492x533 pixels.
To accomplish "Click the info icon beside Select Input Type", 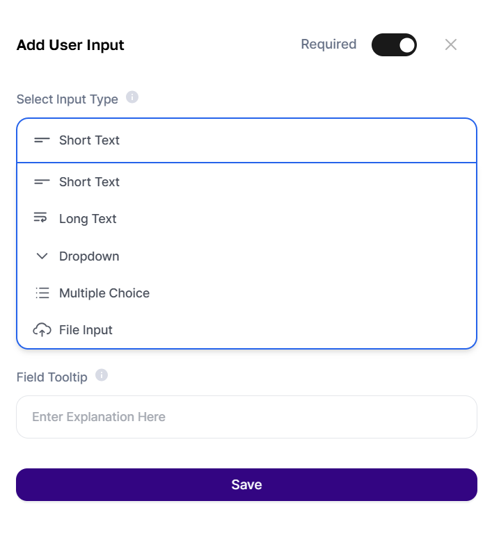I will point(132,97).
